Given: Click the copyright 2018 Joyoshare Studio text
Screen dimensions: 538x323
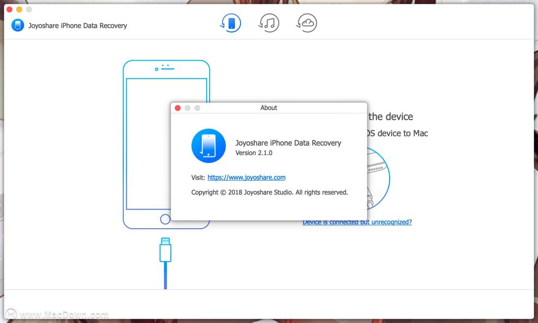Looking at the screenshot, I should tap(269, 192).
